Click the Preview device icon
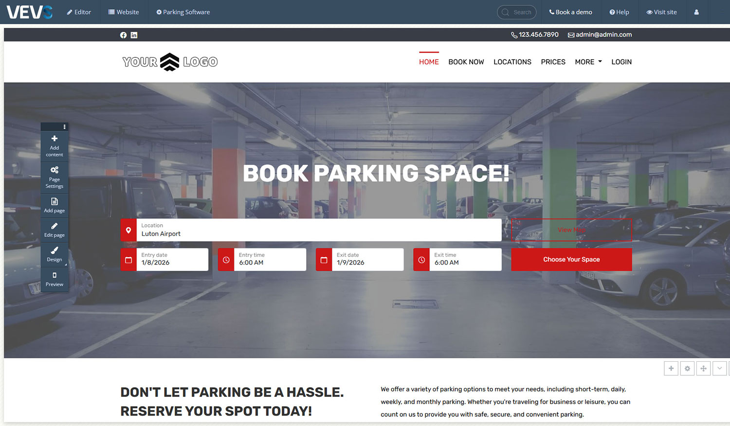The height and width of the screenshot is (426, 730). (55, 275)
